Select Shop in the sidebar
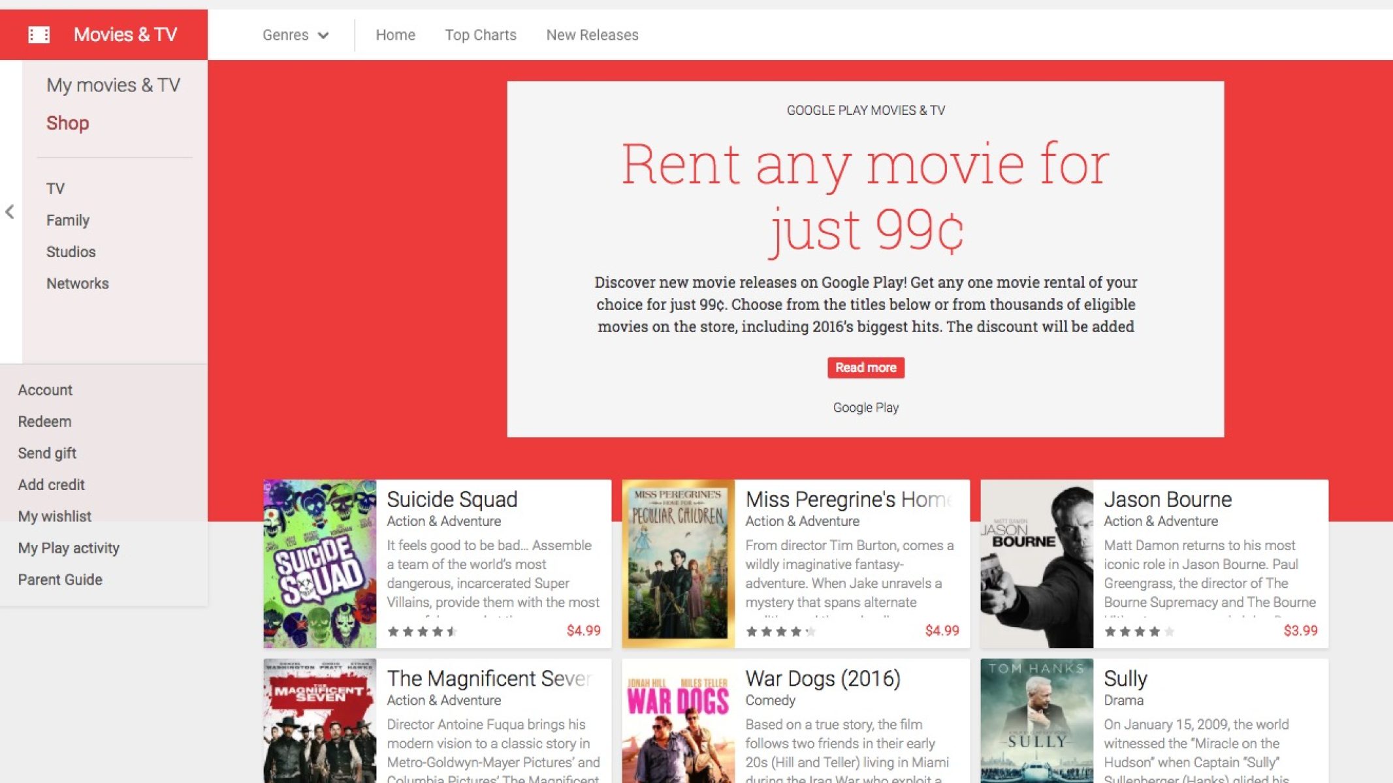The height and width of the screenshot is (783, 1393). click(67, 123)
